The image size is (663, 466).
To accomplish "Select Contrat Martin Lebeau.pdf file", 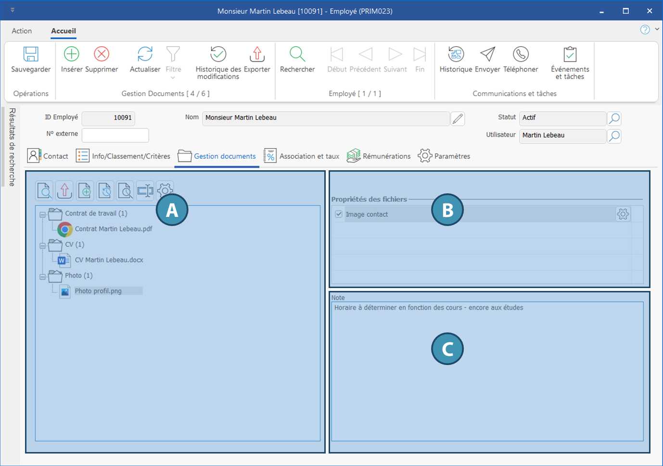I will 113,229.
